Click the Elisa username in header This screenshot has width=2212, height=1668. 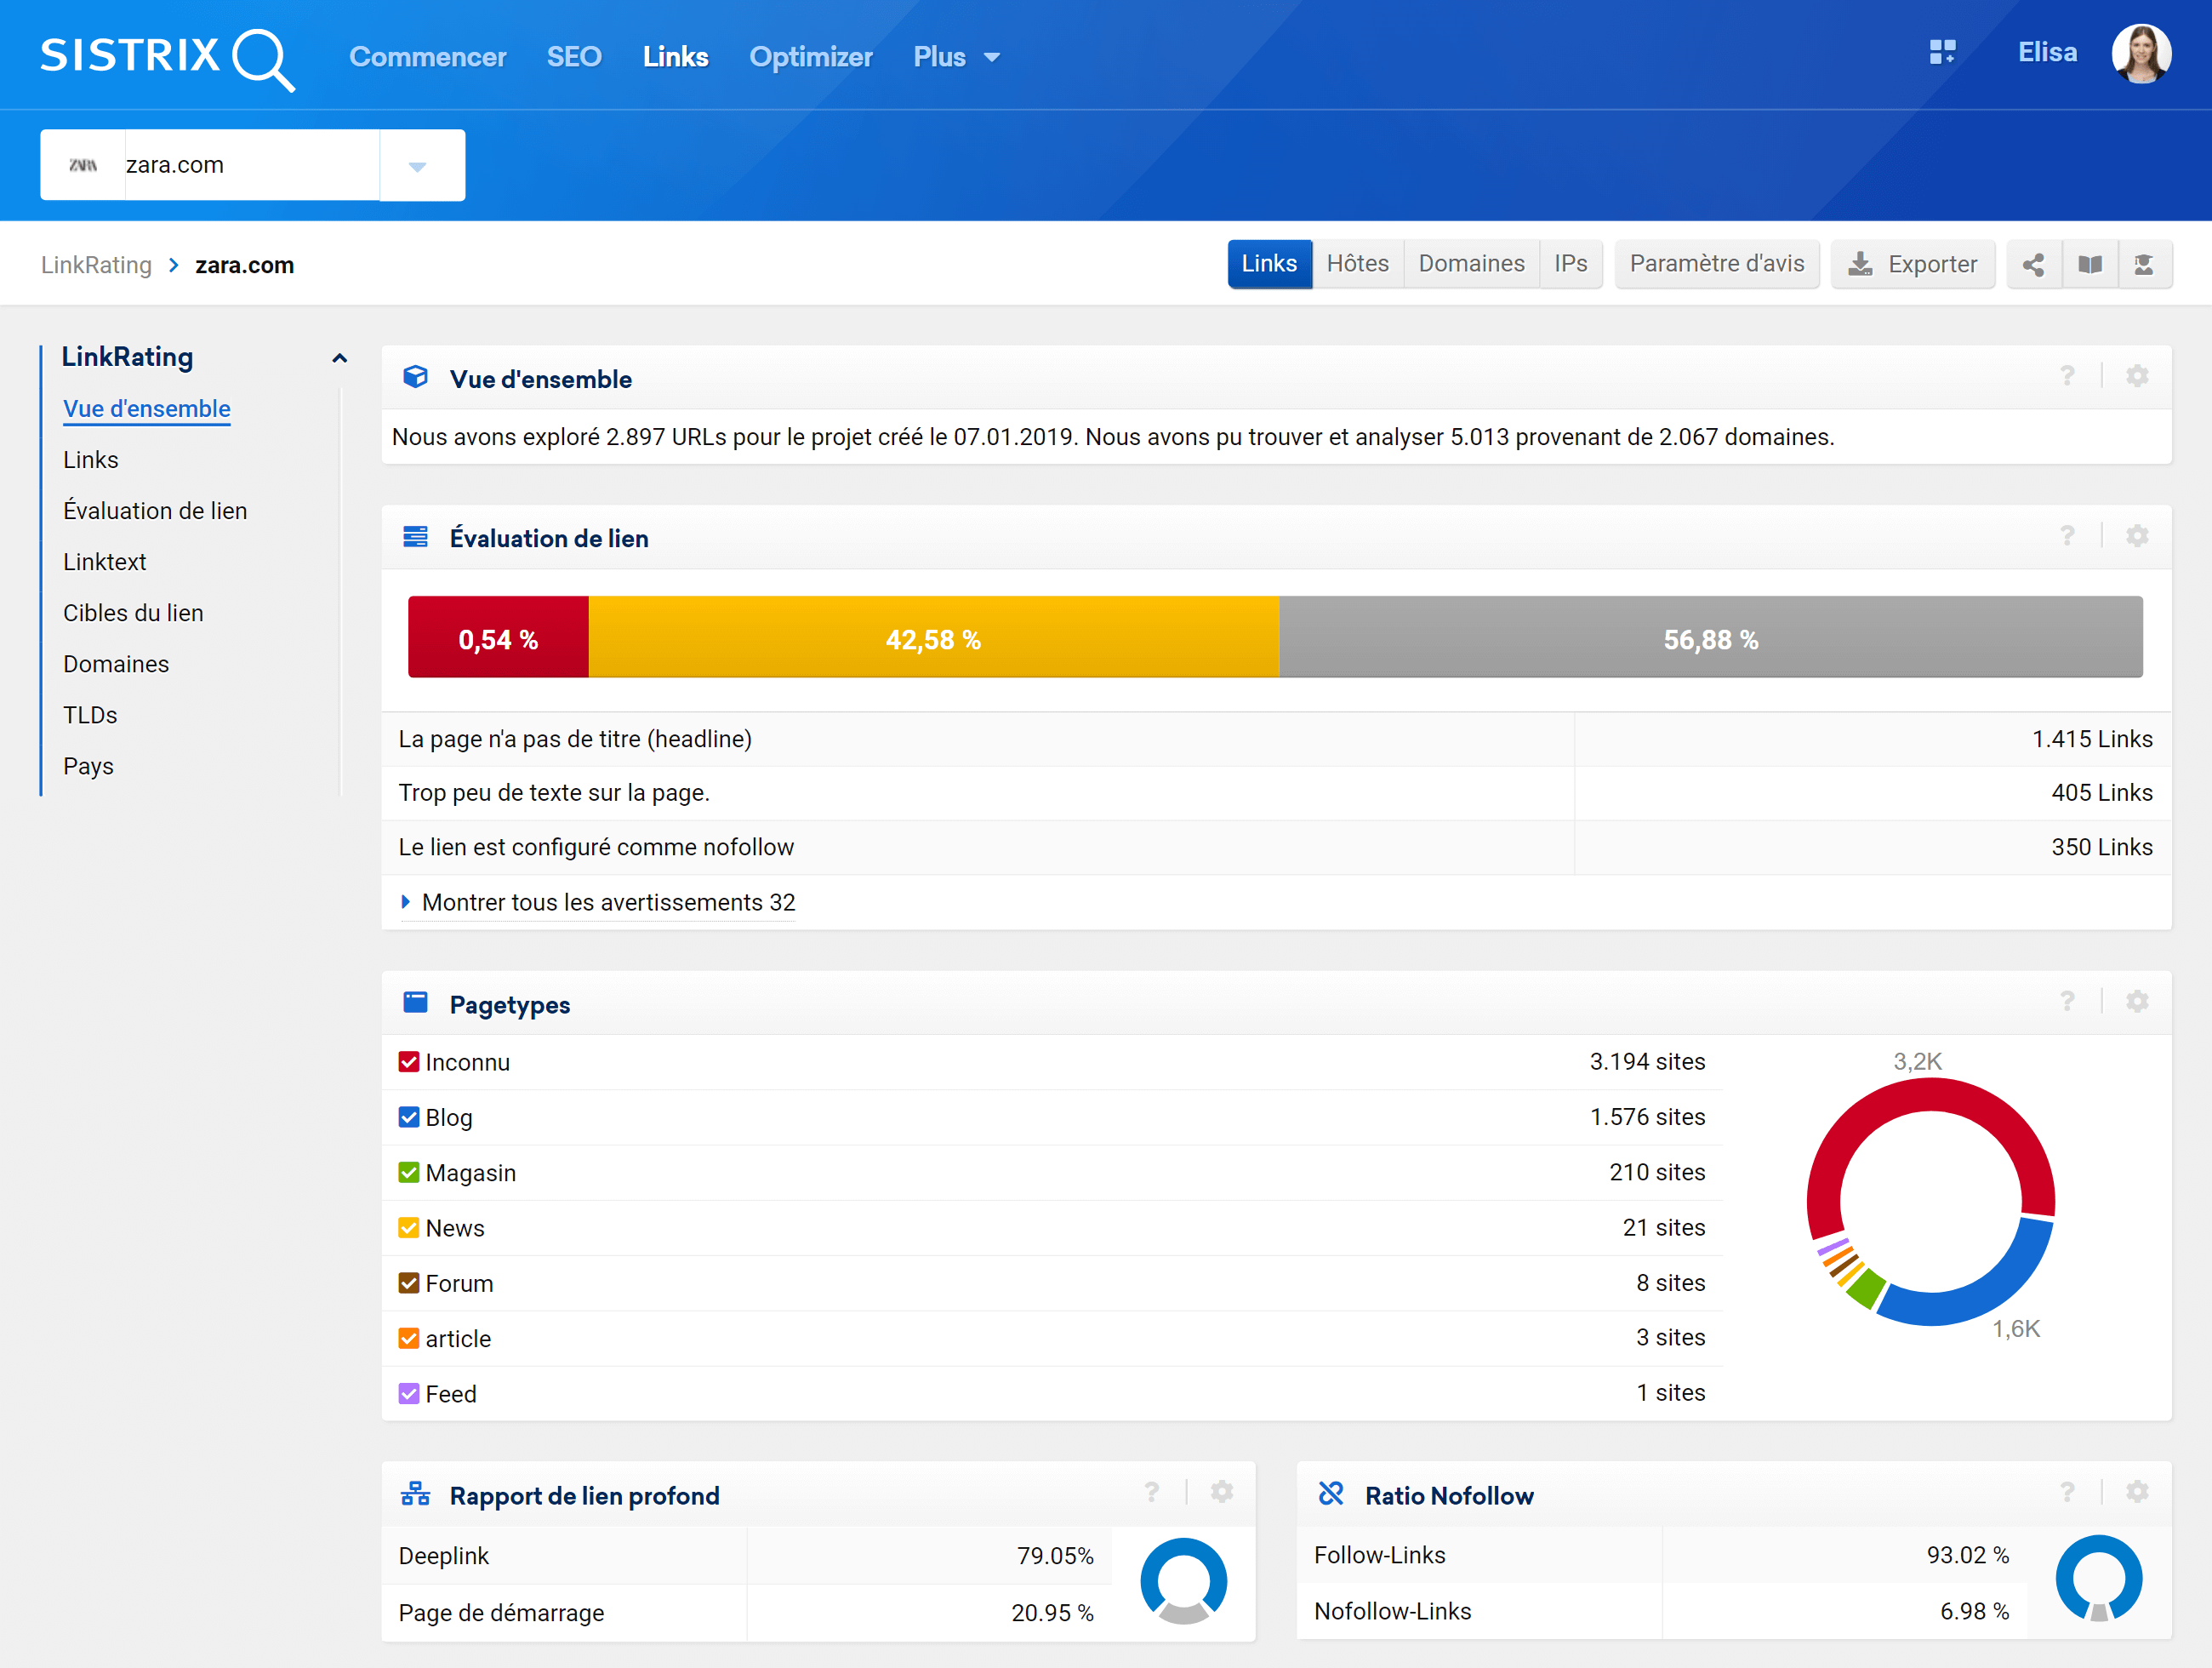[2047, 52]
